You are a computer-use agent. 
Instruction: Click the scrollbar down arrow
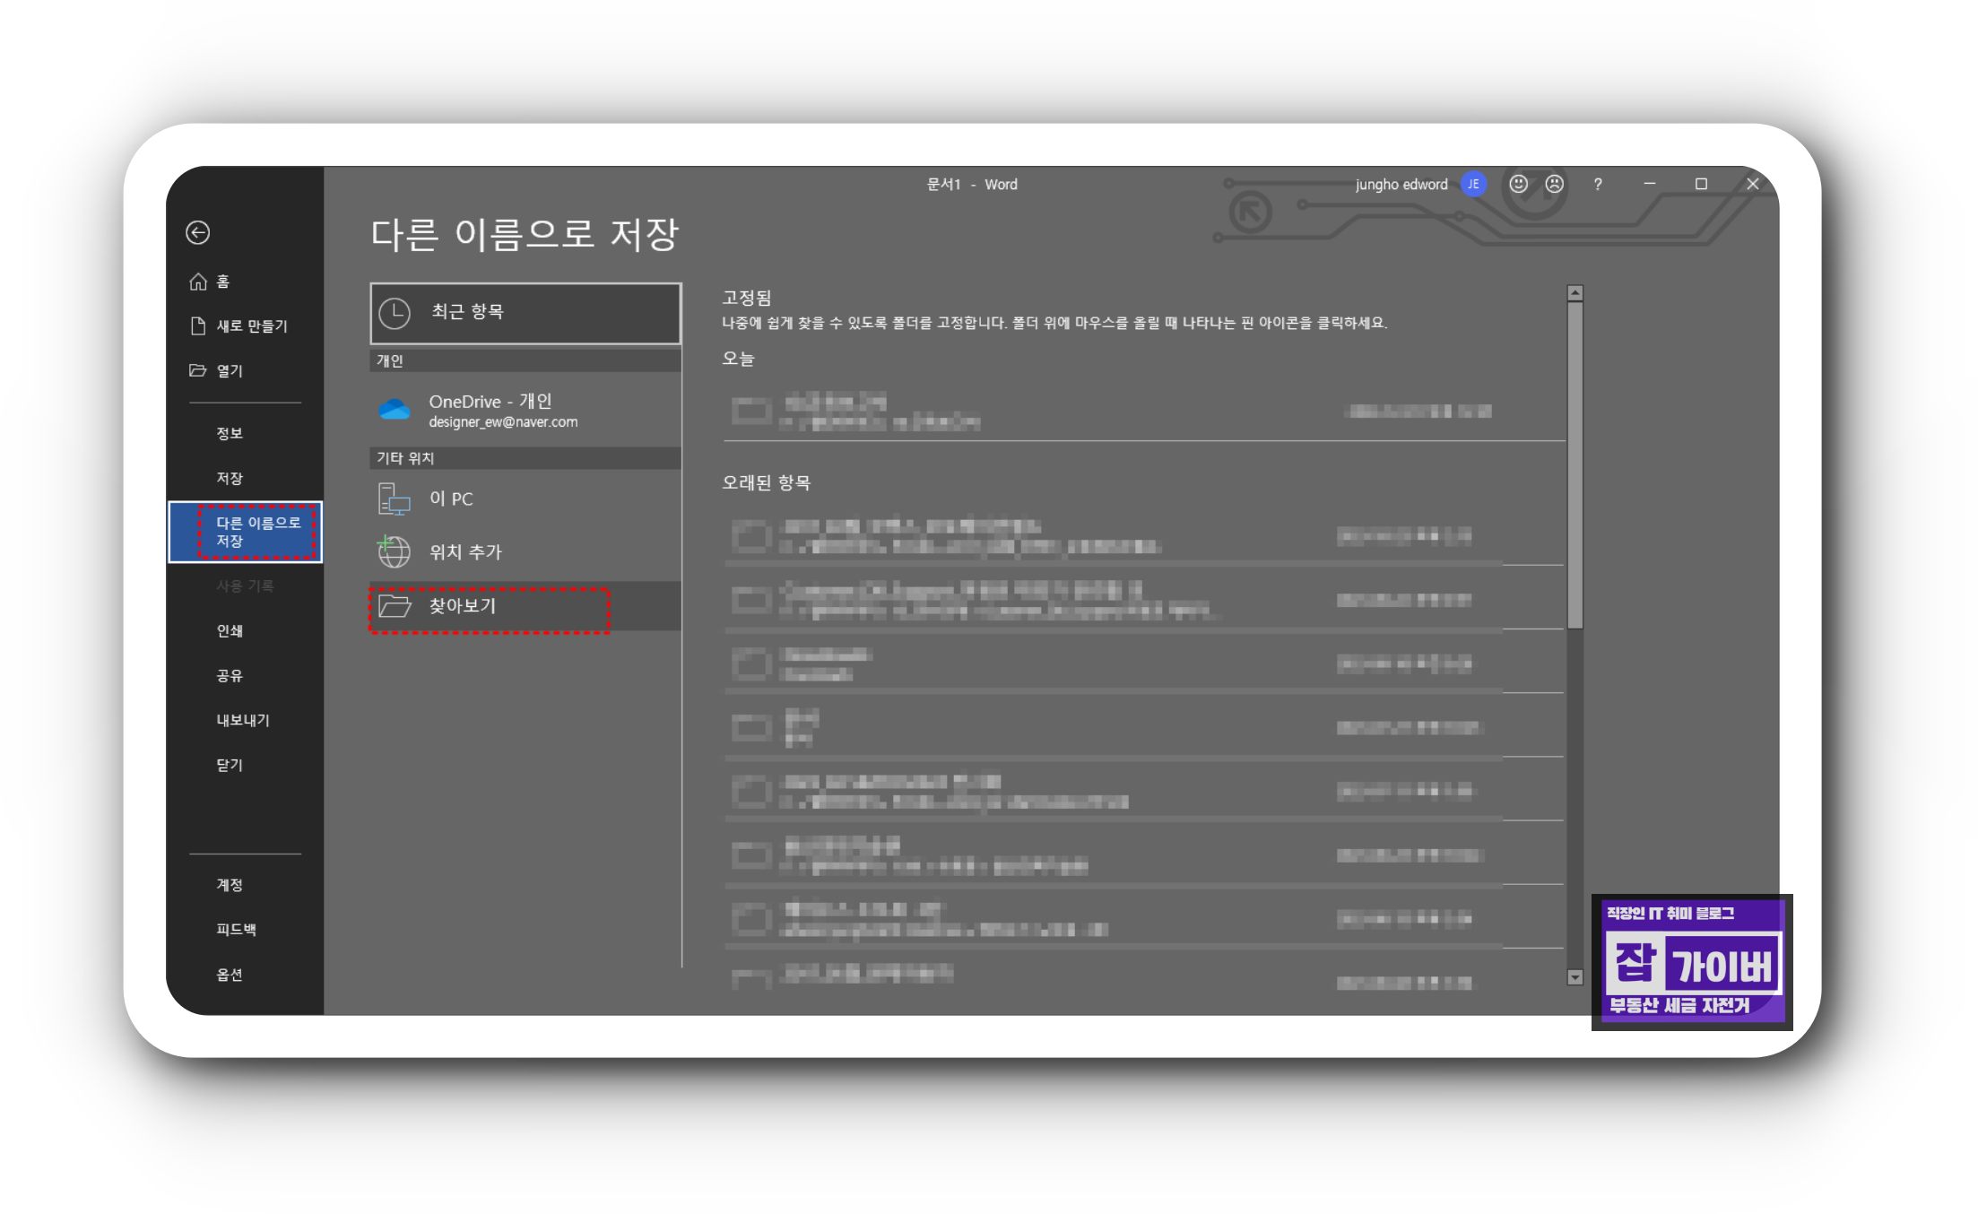[1575, 977]
